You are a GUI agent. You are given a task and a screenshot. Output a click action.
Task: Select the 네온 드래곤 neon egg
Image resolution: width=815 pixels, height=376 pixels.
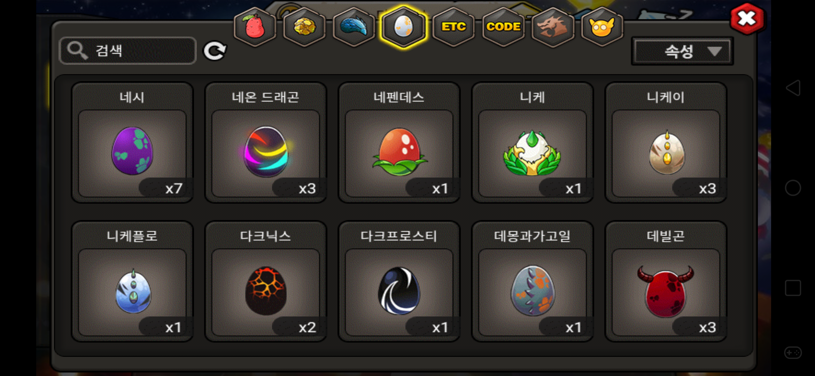[266, 142]
